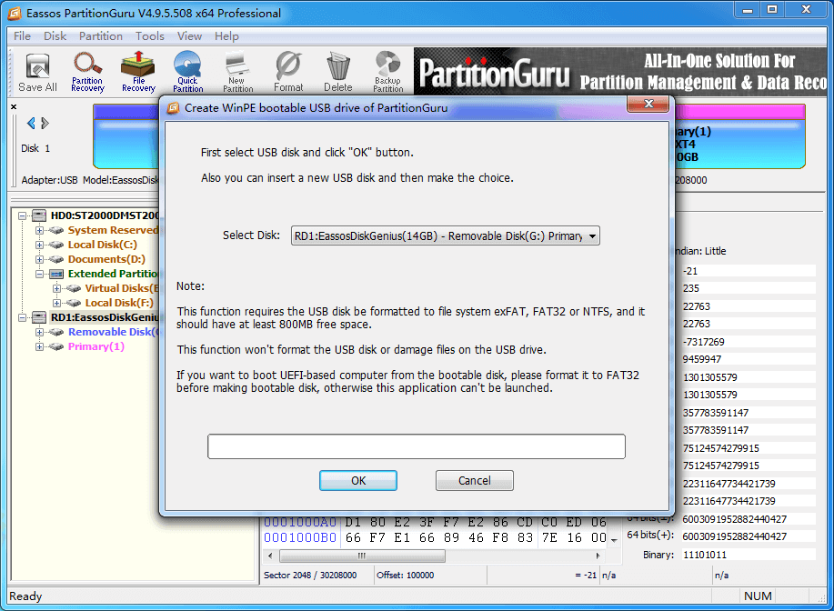Select Virtual Disks in the tree
This screenshot has height=611, width=834.
pyautogui.click(x=122, y=288)
